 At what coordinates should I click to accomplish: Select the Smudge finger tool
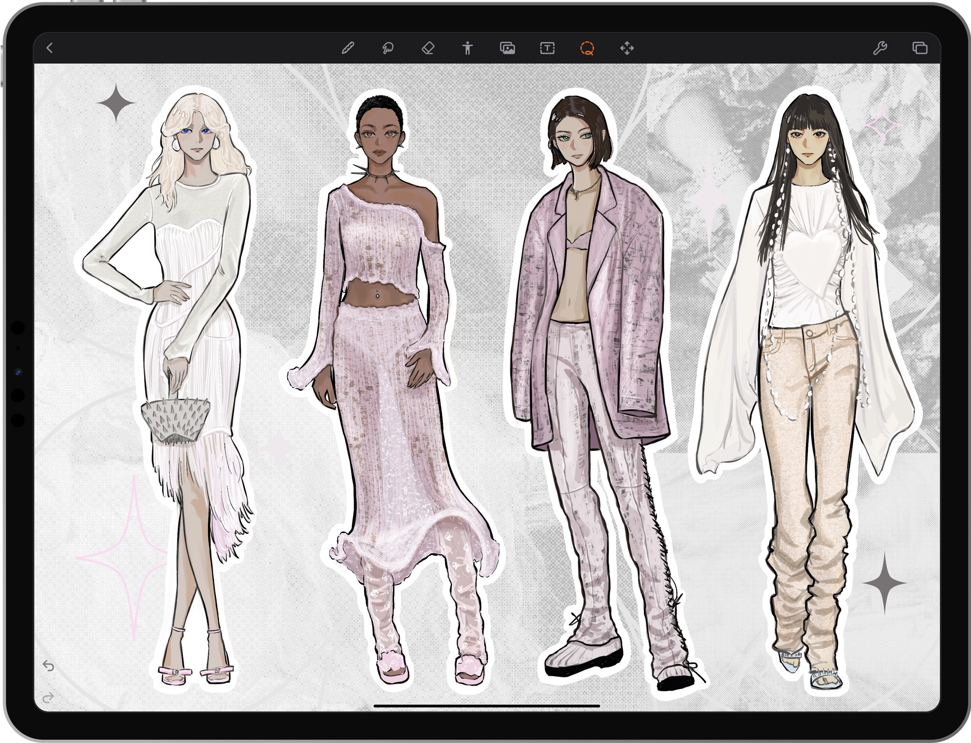[x=388, y=48]
